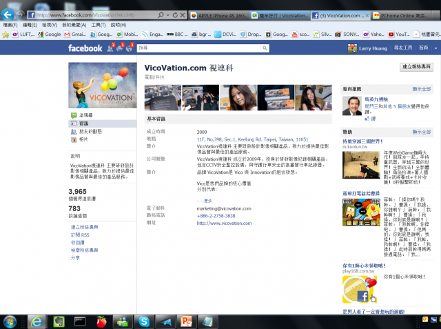Click 訂閱 RSS link in sidebar
441x329 pixels.
[80, 235]
